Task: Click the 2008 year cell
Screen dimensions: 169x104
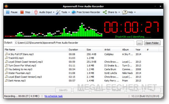Action: coord(138,69)
